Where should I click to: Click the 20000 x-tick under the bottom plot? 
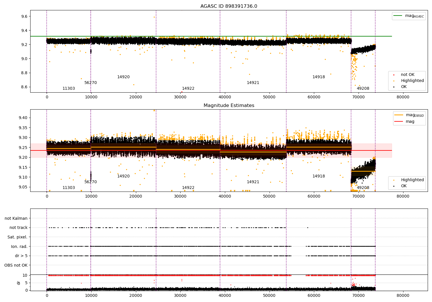click(x=136, y=296)
